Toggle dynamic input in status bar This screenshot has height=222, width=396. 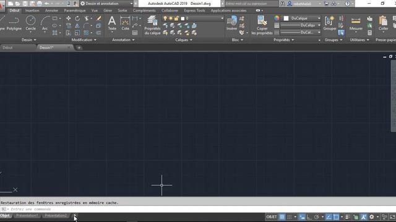pos(302,216)
